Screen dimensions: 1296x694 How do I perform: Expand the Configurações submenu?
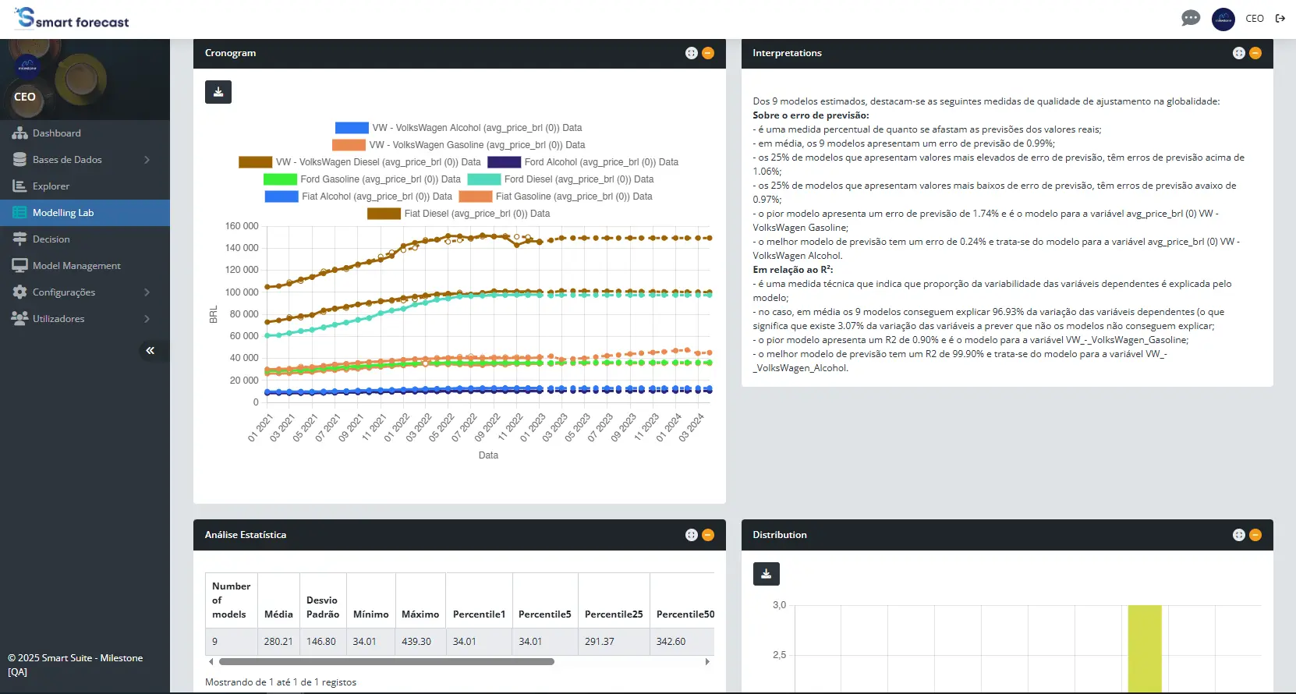[147, 292]
